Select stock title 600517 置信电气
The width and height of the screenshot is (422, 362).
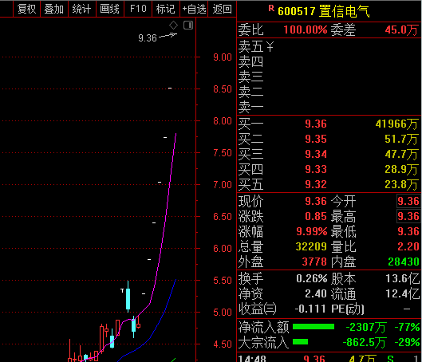pyautogui.click(x=324, y=12)
